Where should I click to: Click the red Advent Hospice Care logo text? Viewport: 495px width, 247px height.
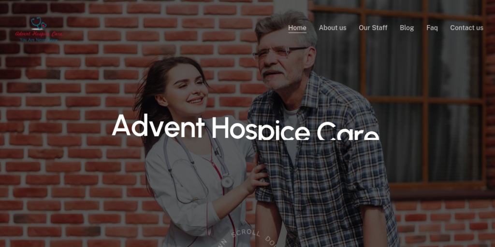click(39, 34)
